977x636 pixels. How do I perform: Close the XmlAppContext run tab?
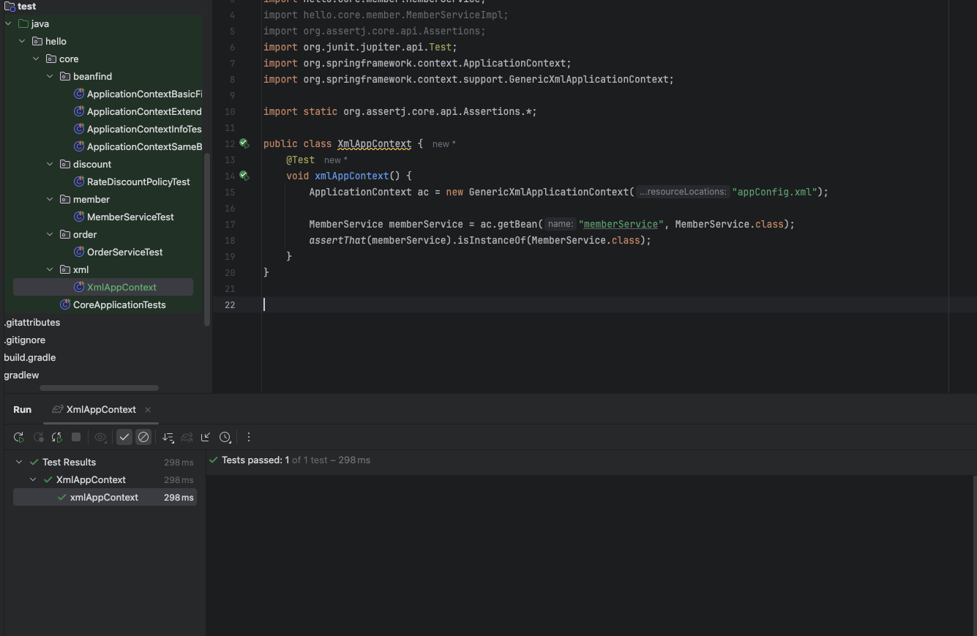[x=148, y=410]
